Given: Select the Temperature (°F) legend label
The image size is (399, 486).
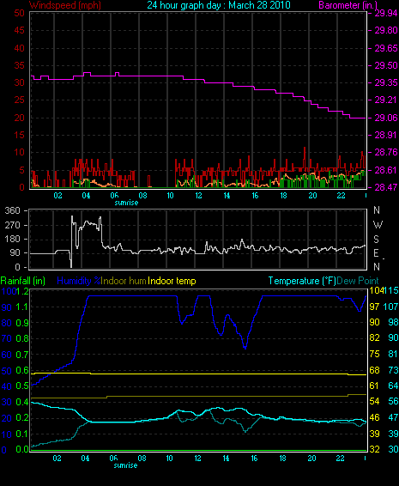Looking at the screenshot, I should point(302,281).
